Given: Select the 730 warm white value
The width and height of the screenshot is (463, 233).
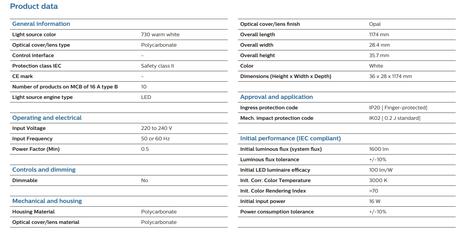Looking at the screenshot, I should point(160,35).
